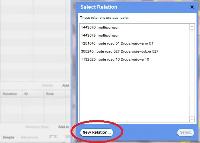
Task: Click the Details link beside Add
Action: pyautogui.click(x=47, y=86)
